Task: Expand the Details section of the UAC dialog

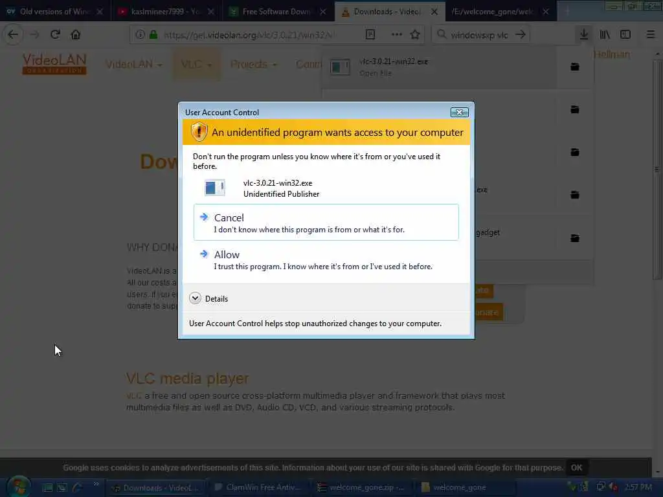Action: [208, 298]
